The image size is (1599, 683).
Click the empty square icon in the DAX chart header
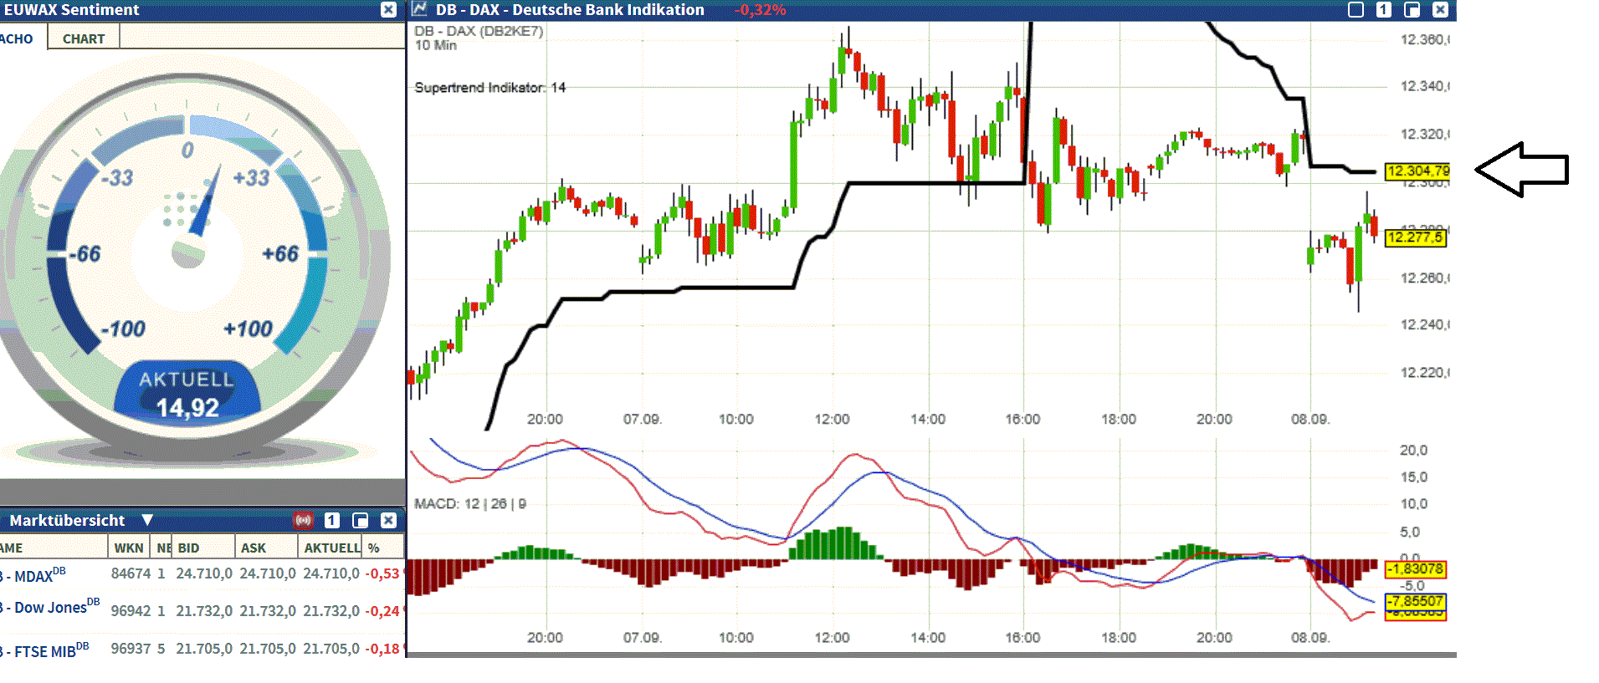(x=1356, y=9)
